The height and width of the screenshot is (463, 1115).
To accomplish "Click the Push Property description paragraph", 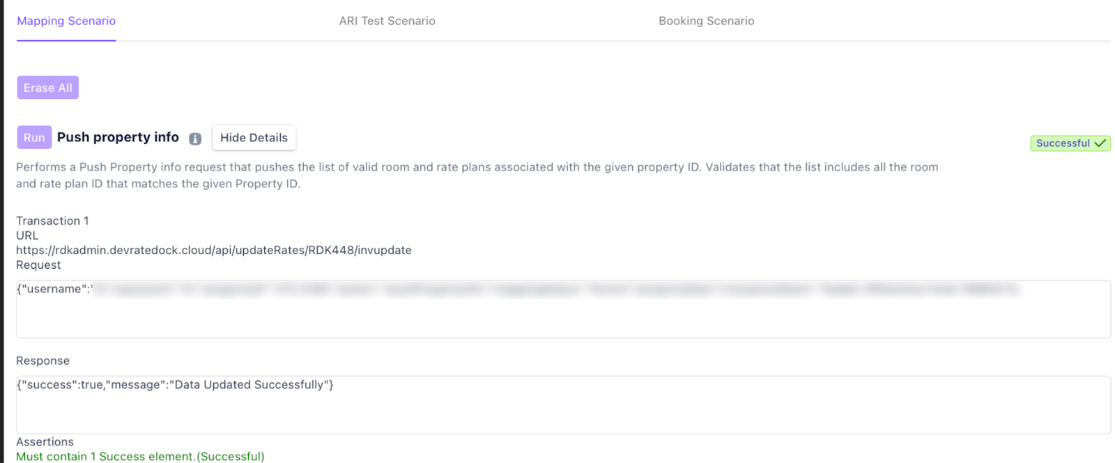I will (x=477, y=175).
